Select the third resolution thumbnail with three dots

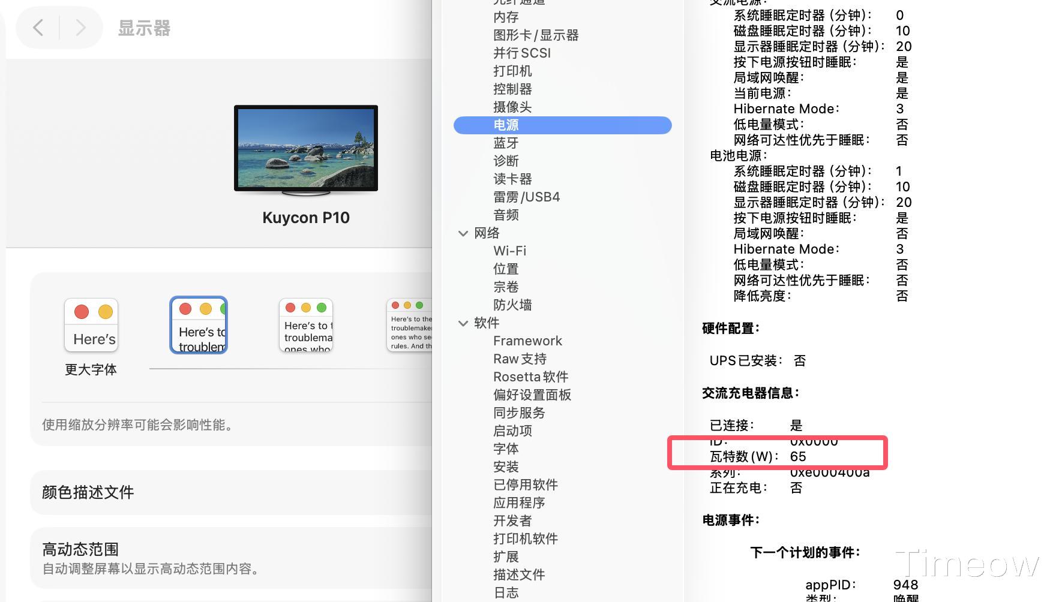click(x=306, y=325)
